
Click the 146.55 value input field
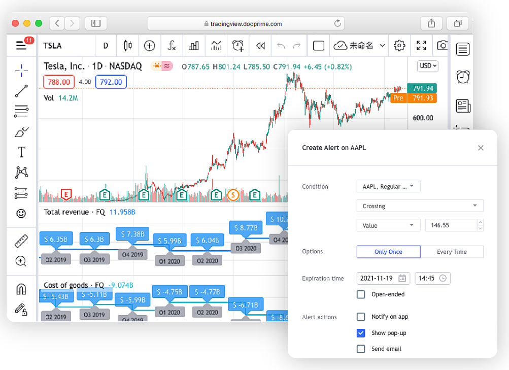click(451, 225)
